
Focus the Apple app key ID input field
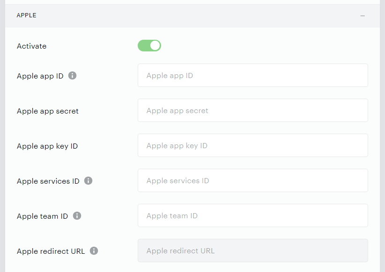[252, 145]
